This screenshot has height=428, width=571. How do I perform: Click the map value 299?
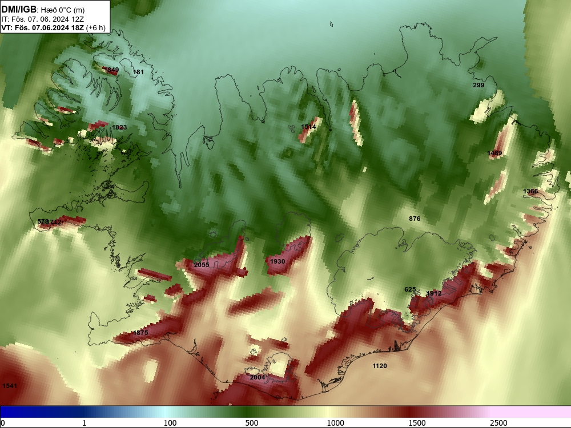click(x=478, y=85)
